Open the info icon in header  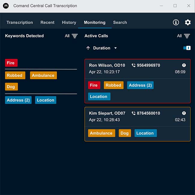(x=176, y=22)
